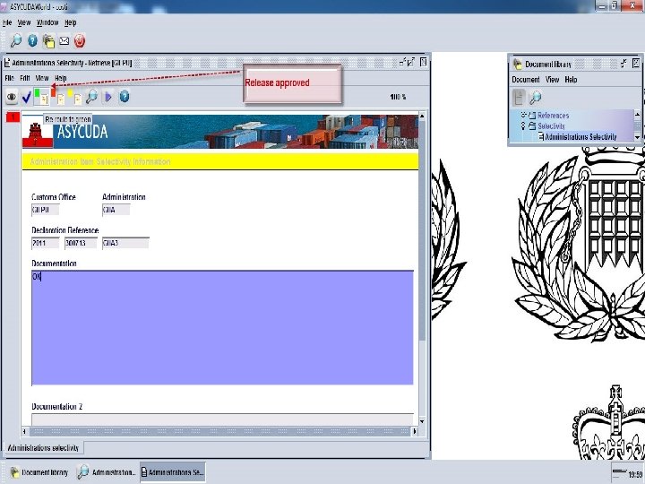This screenshot has width=645, height=484.
Task: Open the document library icon in main toolbar
Action: (x=48, y=40)
